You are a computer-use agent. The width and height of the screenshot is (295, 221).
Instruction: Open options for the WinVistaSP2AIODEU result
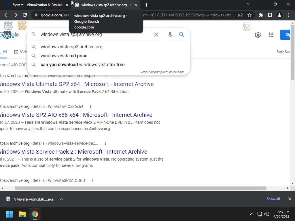(x=92, y=180)
